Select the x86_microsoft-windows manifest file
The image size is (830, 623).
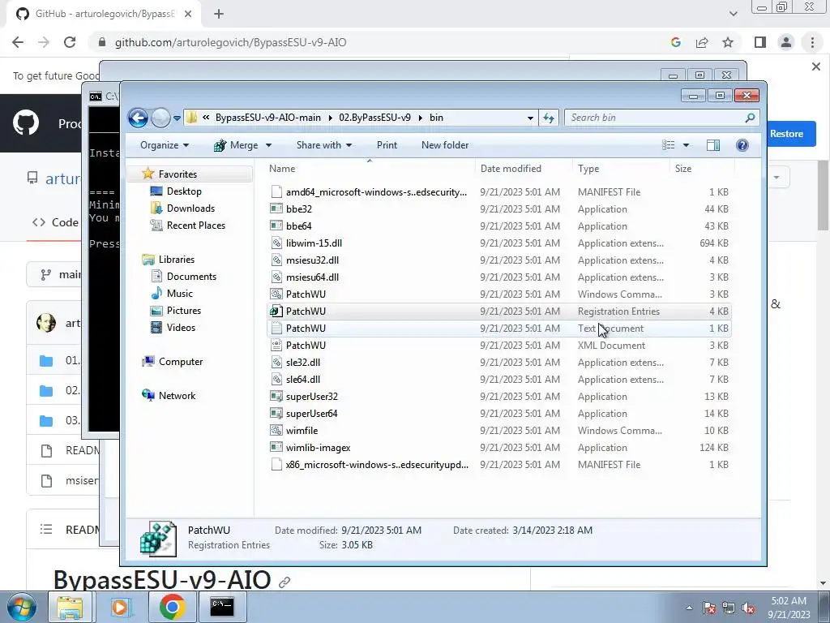coord(499,465)
